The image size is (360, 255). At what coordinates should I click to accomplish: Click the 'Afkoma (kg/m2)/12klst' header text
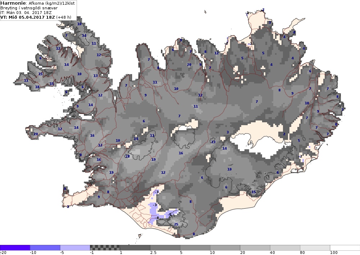(x=51, y=4)
